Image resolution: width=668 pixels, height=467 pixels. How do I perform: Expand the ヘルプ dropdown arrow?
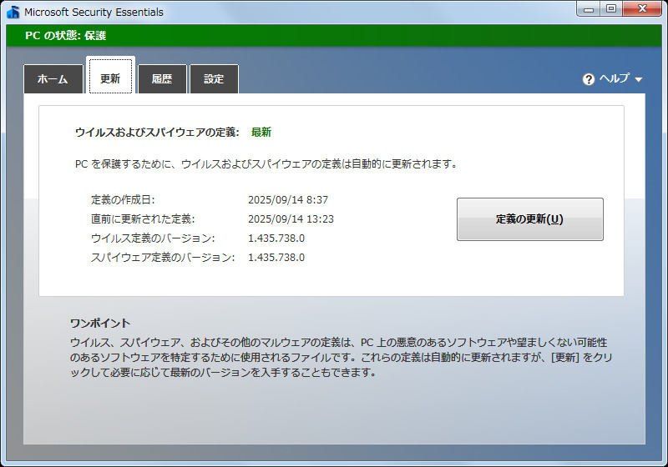coord(639,80)
